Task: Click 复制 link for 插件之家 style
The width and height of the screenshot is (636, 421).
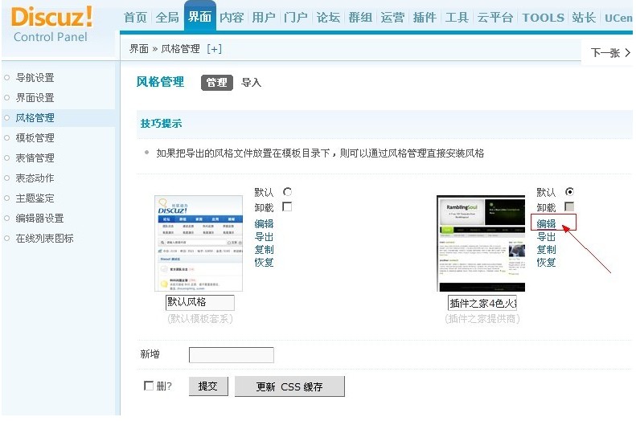Action: pos(547,250)
